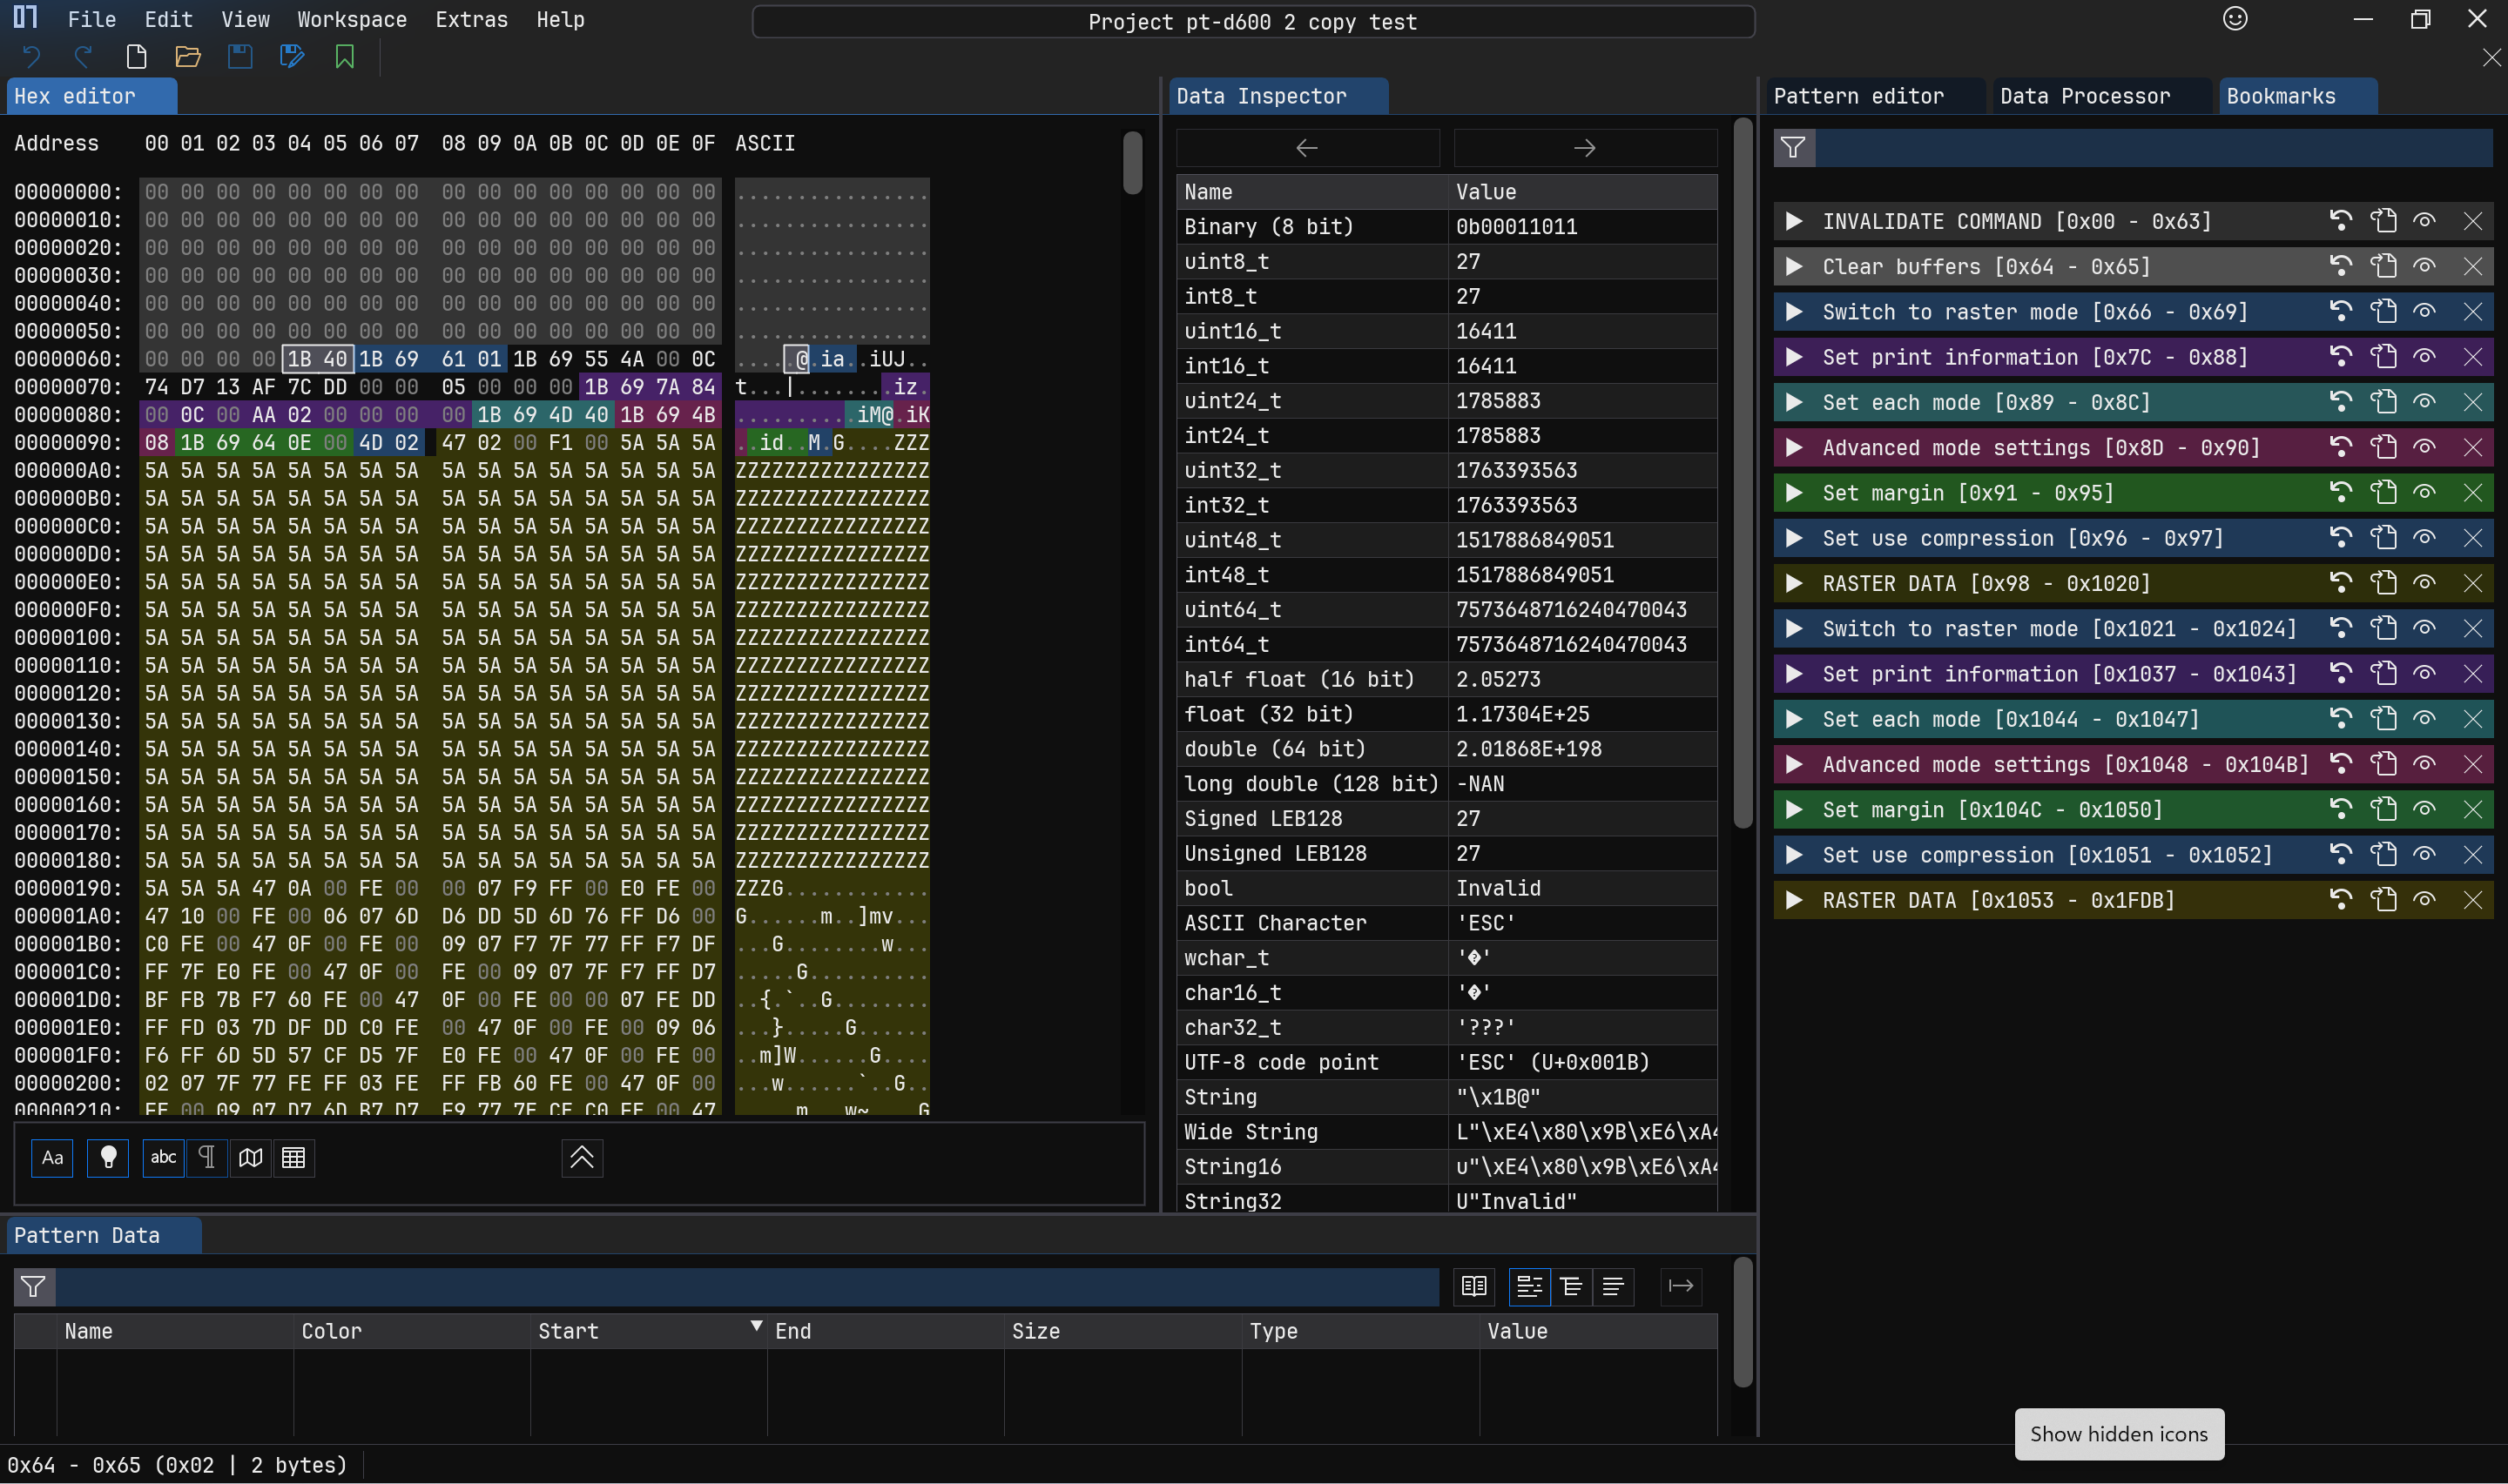Image resolution: width=2508 pixels, height=1484 pixels.
Task: Jump to the Set margin [0x91 - 0x95] bookmark
Action: [x=2341, y=493]
